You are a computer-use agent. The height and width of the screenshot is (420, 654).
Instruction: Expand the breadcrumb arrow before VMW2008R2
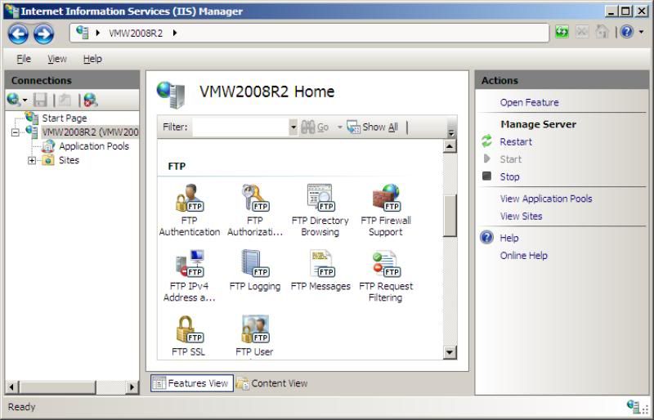pyautogui.click(x=98, y=33)
